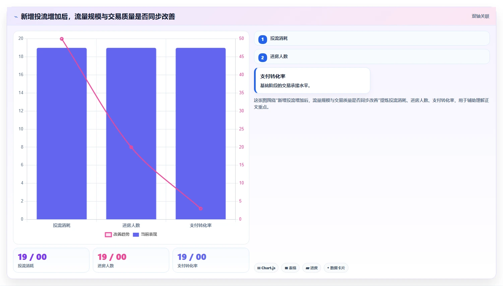Click the 支付转化率 x-axis label
This screenshot has height=286, width=503.
tap(200, 226)
